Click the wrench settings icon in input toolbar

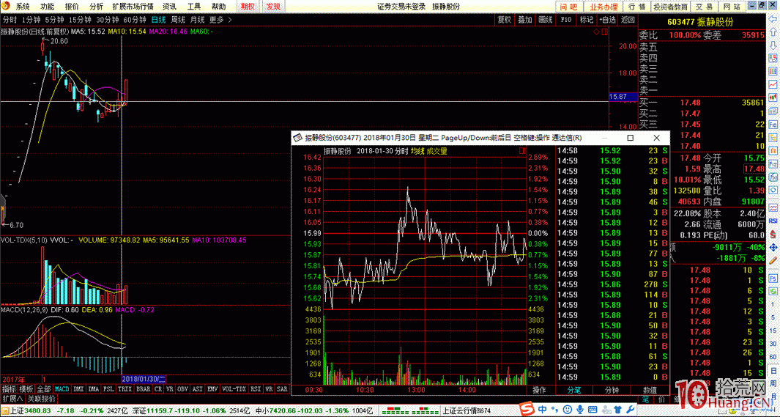[x=630, y=410]
